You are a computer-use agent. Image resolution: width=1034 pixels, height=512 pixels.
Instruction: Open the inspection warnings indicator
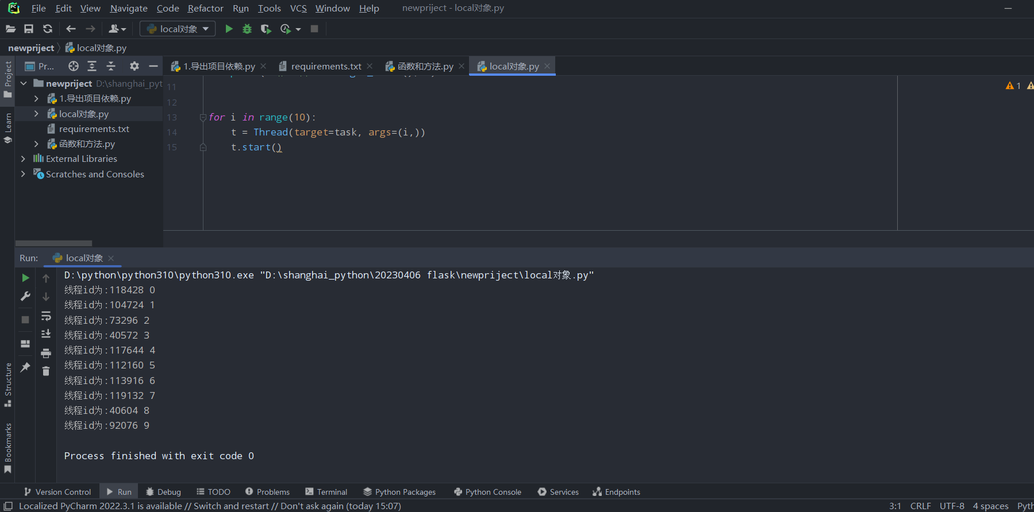1013,86
